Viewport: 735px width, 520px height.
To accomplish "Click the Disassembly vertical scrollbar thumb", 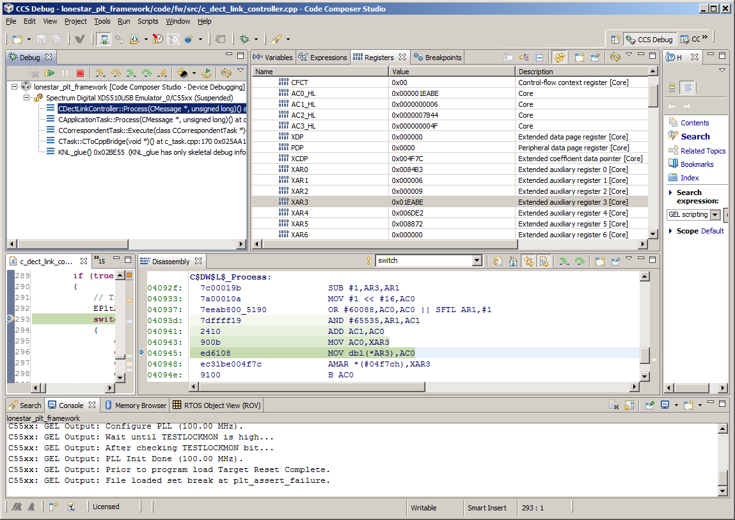I will point(645,354).
